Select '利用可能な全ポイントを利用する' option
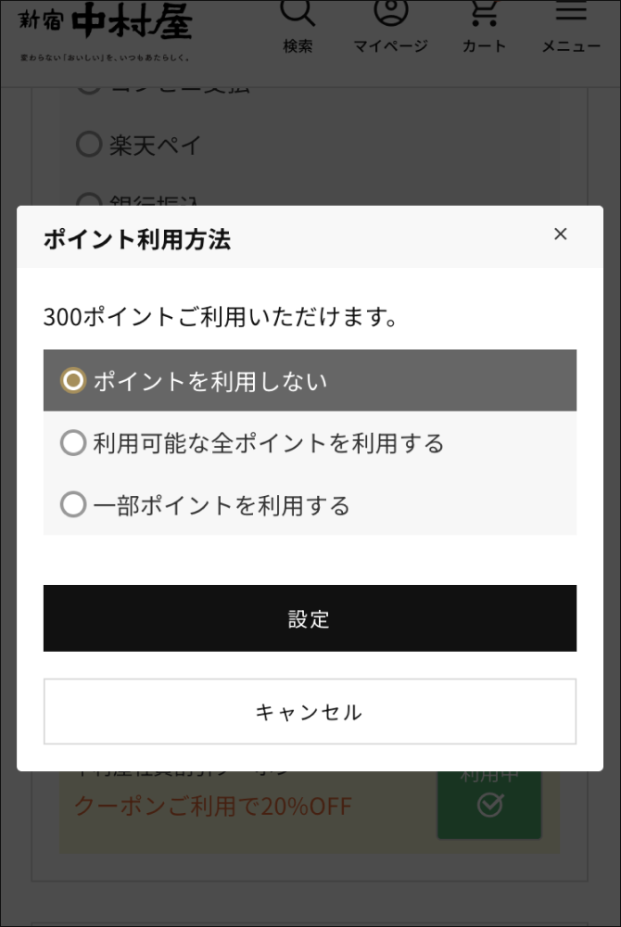Screen dimensions: 621x927 point(73,443)
